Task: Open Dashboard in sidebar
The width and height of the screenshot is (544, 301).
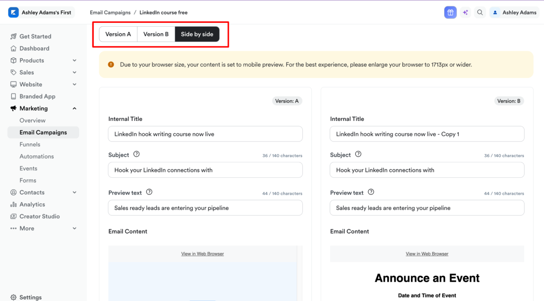Action: pos(35,49)
